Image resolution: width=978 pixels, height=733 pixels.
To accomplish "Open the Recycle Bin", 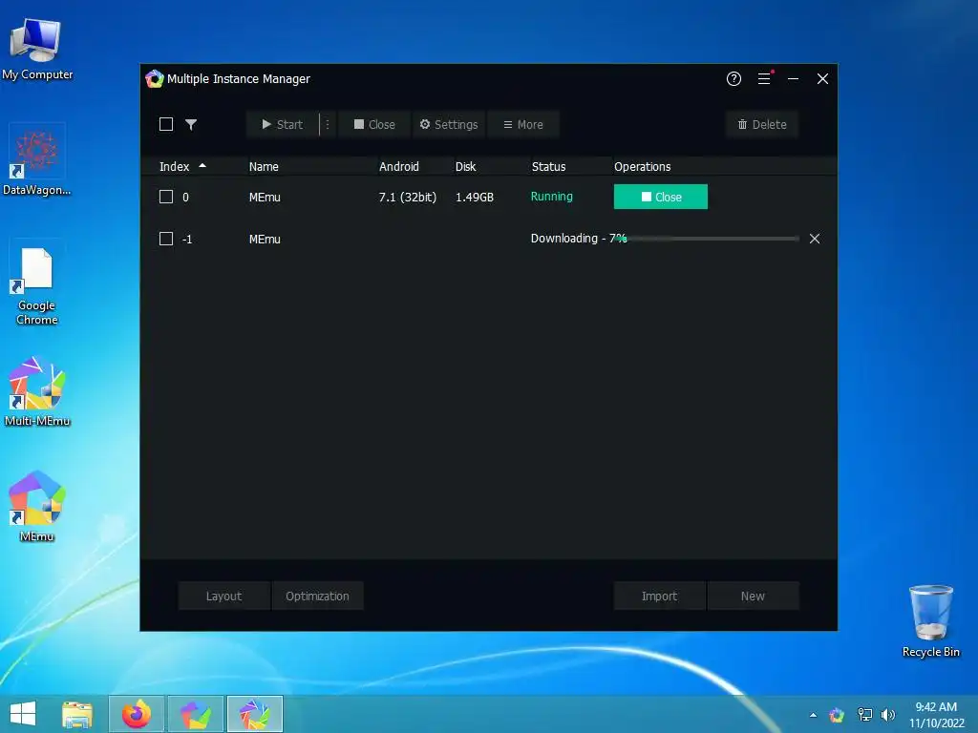I will click(x=930, y=620).
